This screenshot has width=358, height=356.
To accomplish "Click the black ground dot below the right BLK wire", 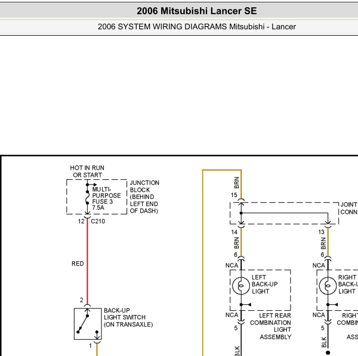I will (x=328, y=353).
